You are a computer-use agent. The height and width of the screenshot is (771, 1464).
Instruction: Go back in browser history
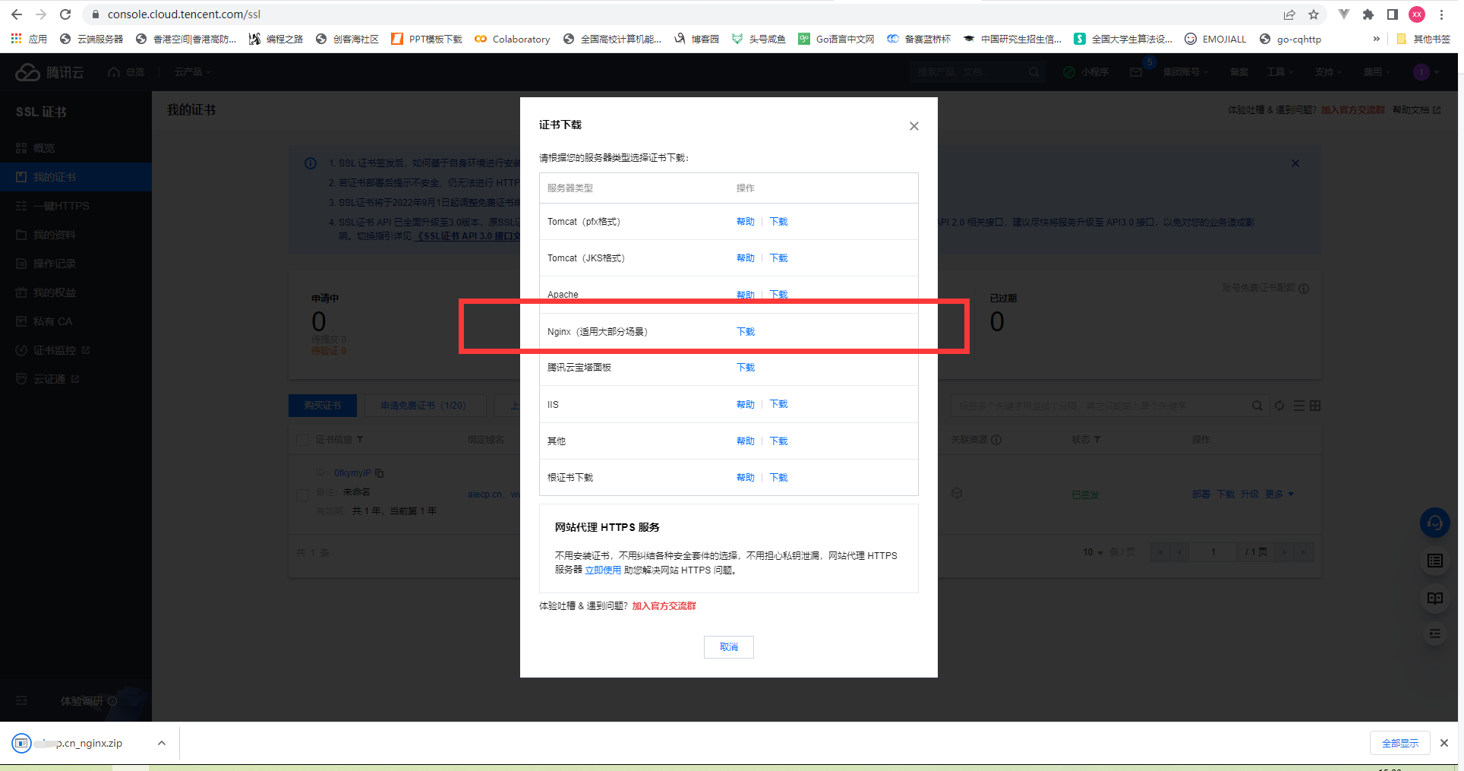pyautogui.click(x=17, y=14)
